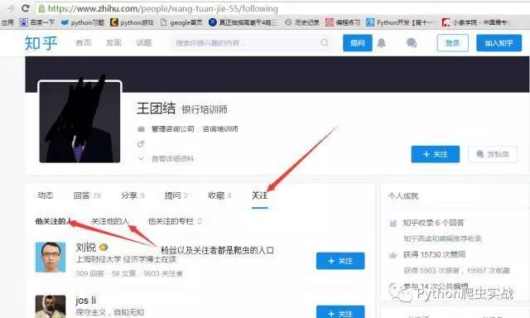Click the 发私信 message button
Viewport: 530px width, 318px height.
pyautogui.click(x=493, y=154)
